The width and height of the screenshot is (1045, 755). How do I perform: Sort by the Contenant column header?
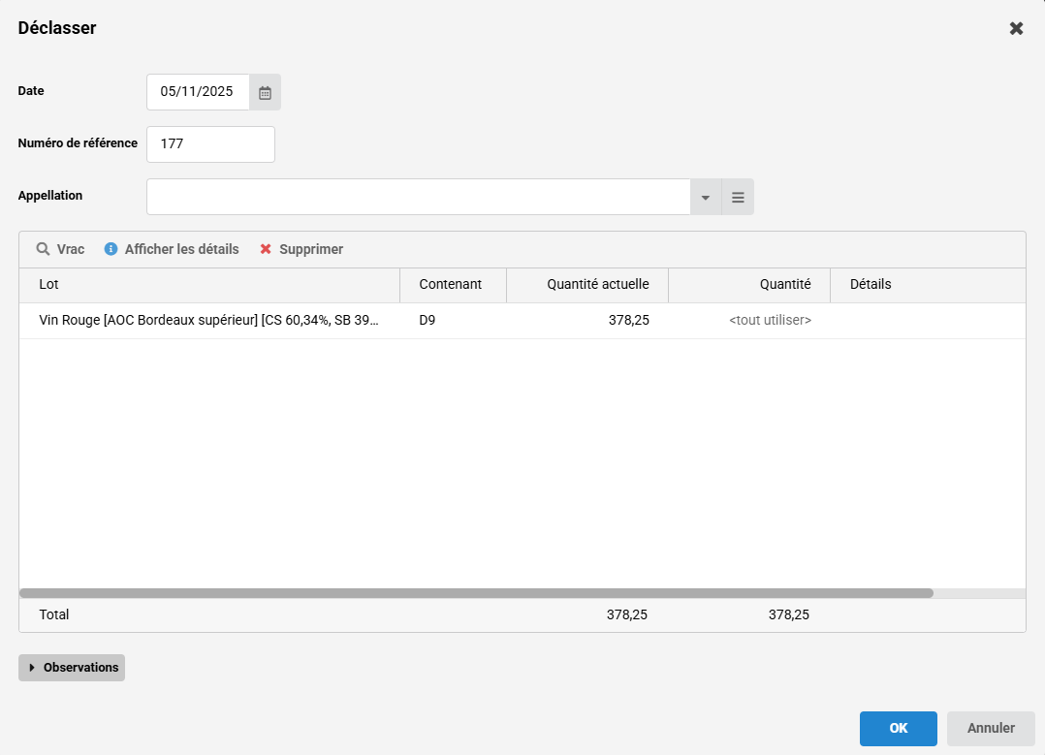click(452, 285)
